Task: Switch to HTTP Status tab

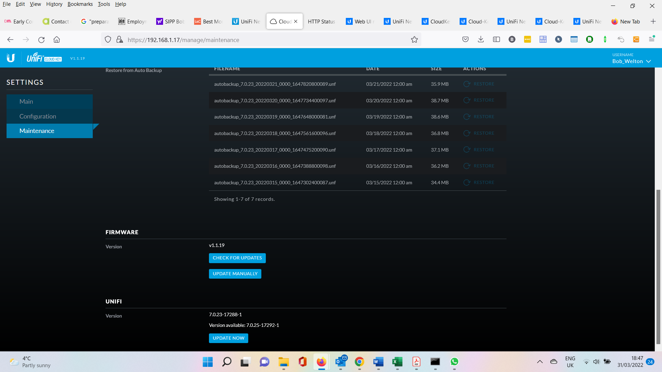Action: pyautogui.click(x=321, y=21)
